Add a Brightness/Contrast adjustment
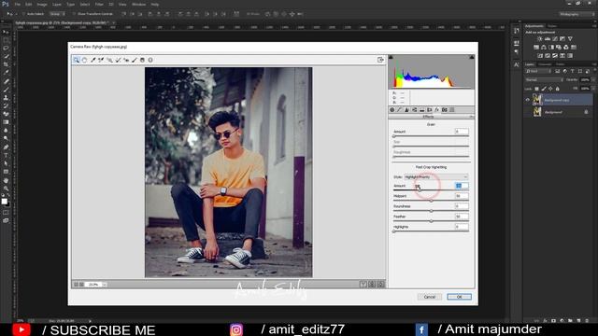Screen dimensions: 598x336 540,39
